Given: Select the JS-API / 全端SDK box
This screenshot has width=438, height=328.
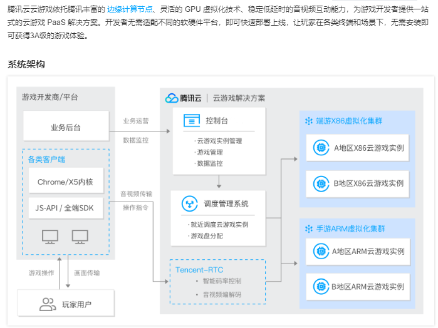Looking at the screenshot, I should point(66,208).
